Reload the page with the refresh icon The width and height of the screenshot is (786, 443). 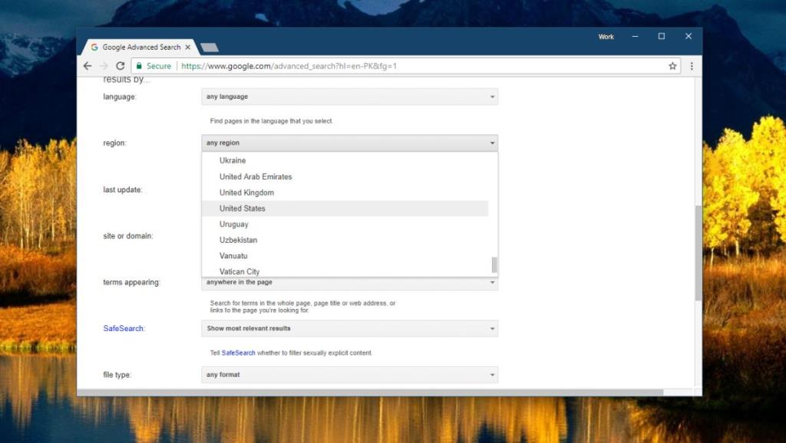pyautogui.click(x=121, y=66)
